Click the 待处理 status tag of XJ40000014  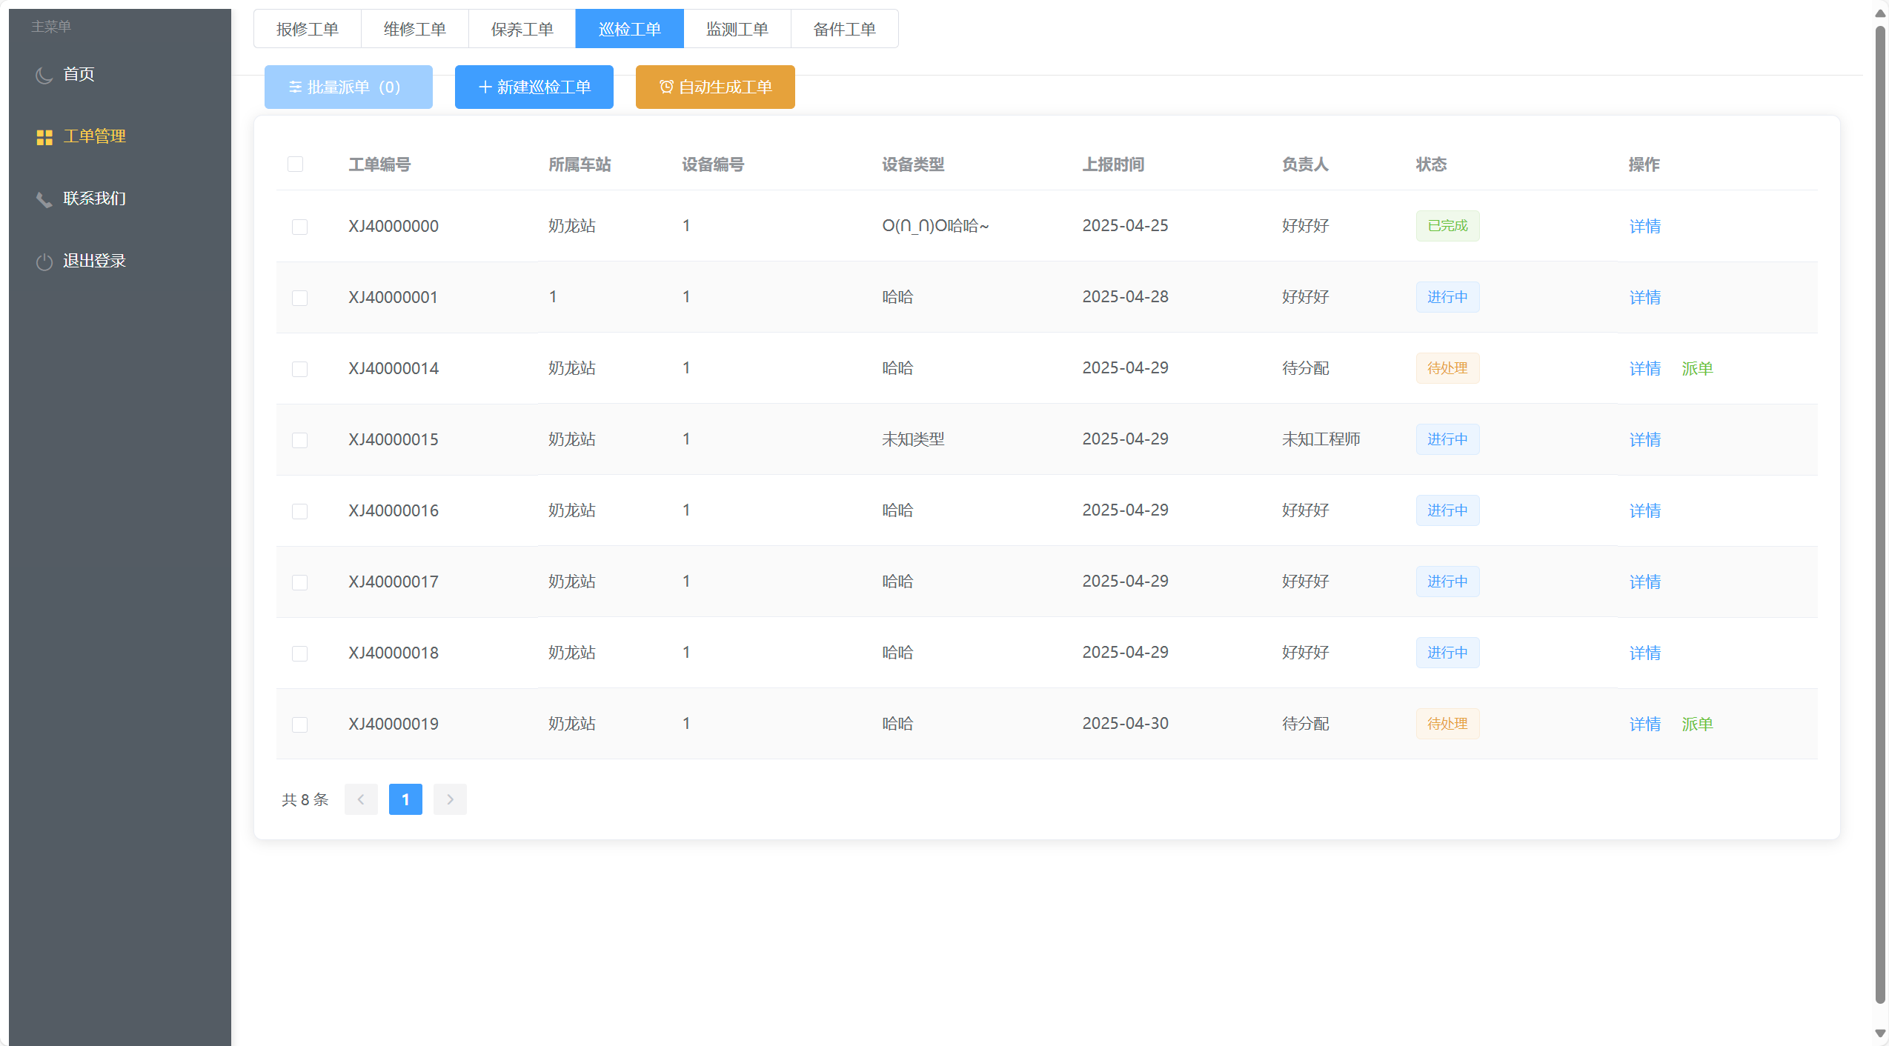point(1447,368)
